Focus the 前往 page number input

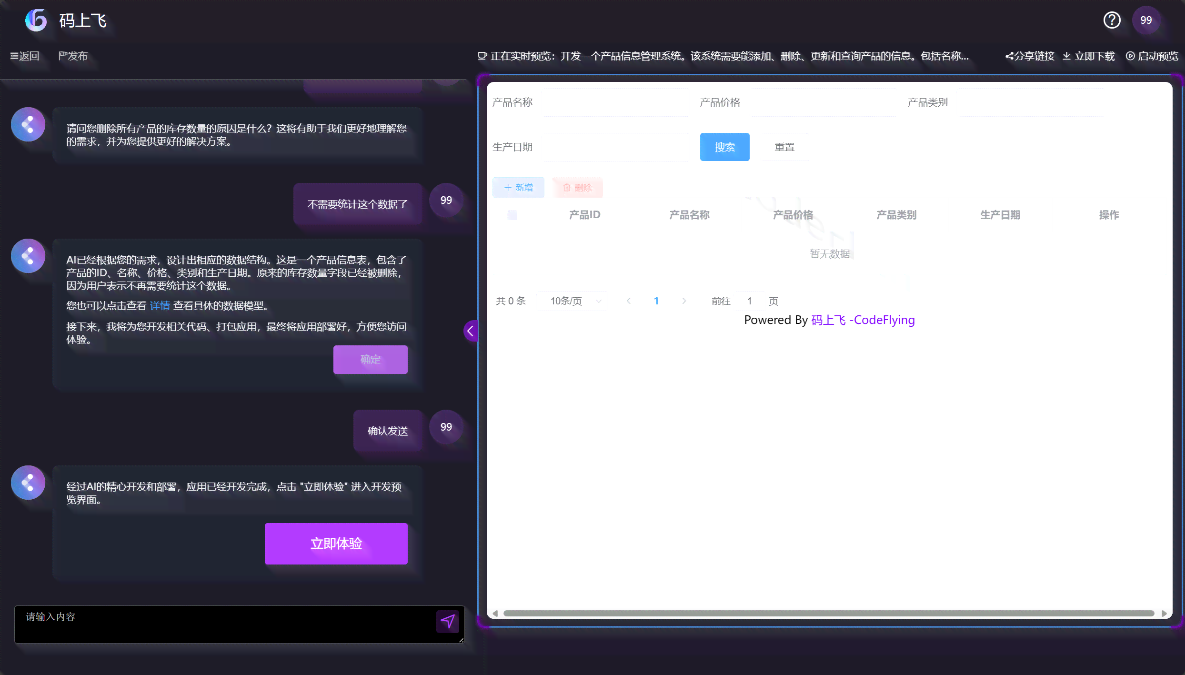click(749, 301)
